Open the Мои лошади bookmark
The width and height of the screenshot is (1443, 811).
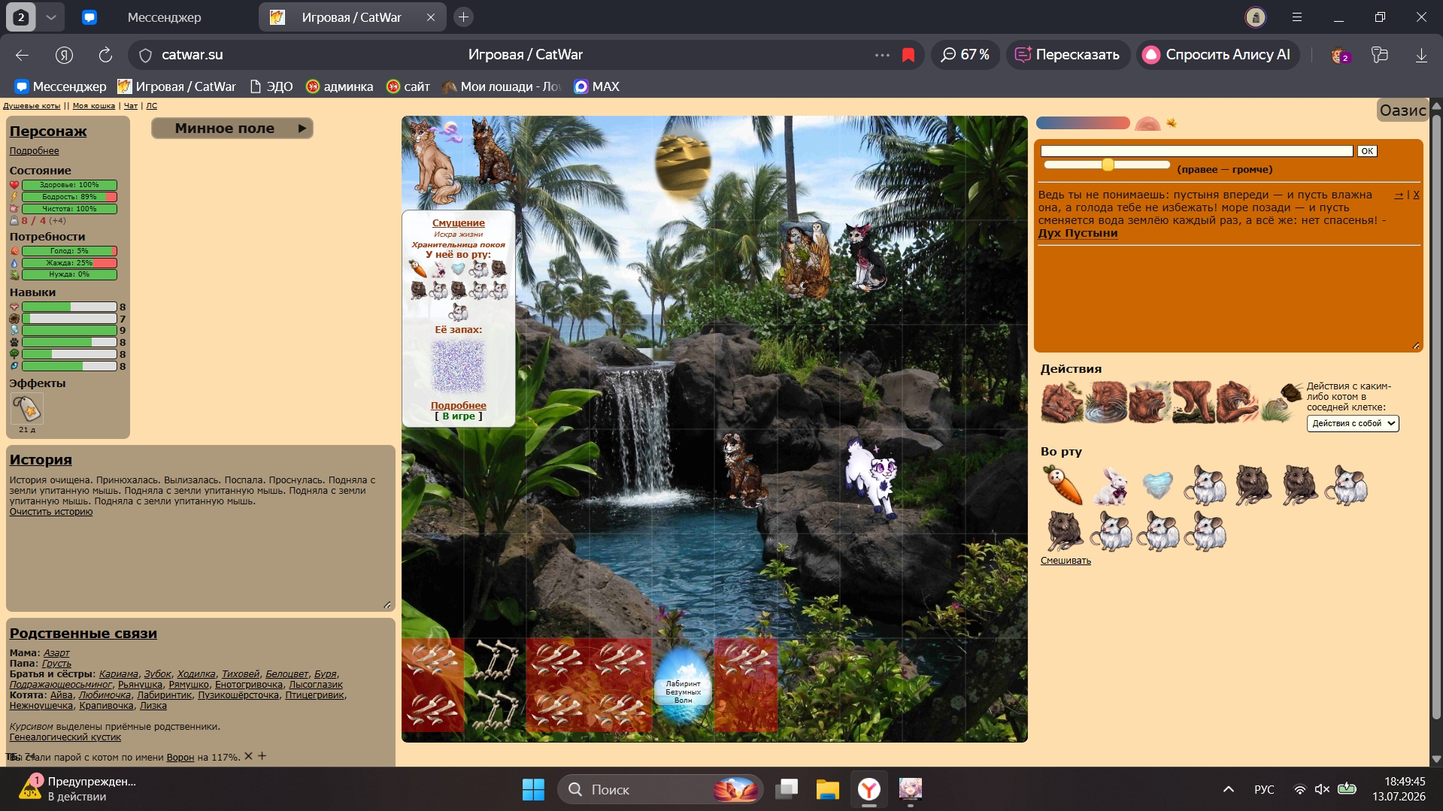click(x=502, y=86)
